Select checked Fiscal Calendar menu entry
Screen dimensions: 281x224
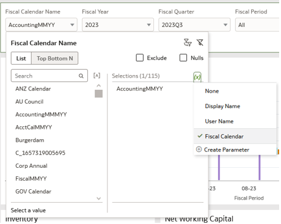click(x=235, y=136)
